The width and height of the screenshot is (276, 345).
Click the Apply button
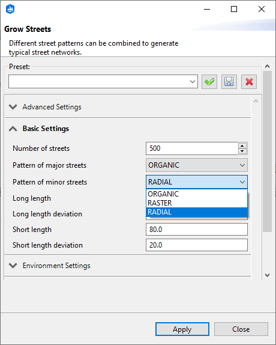(x=182, y=329)
